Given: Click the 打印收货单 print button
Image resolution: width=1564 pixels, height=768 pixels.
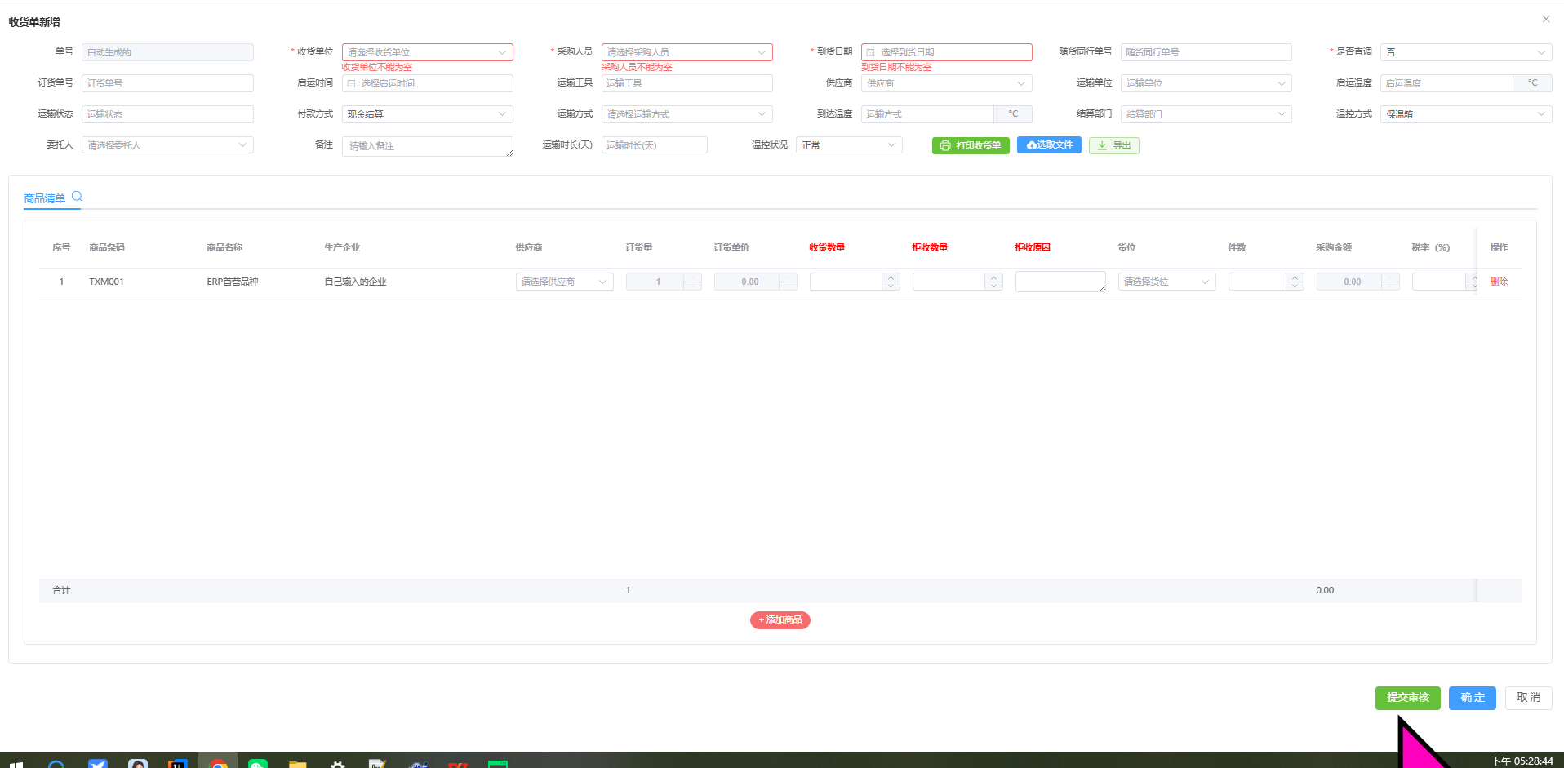Looking at the screenshot, I should coord(970,145).
